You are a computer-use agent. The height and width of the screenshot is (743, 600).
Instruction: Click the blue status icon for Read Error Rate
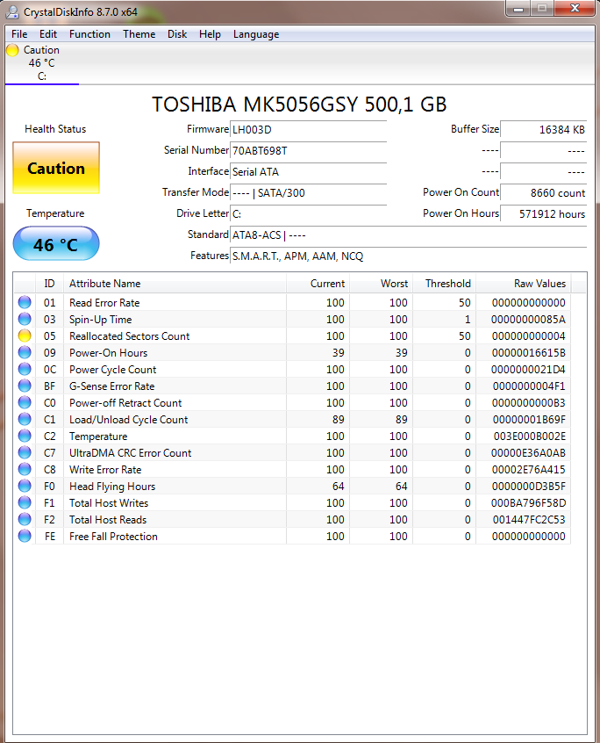[x=25, y=302]
